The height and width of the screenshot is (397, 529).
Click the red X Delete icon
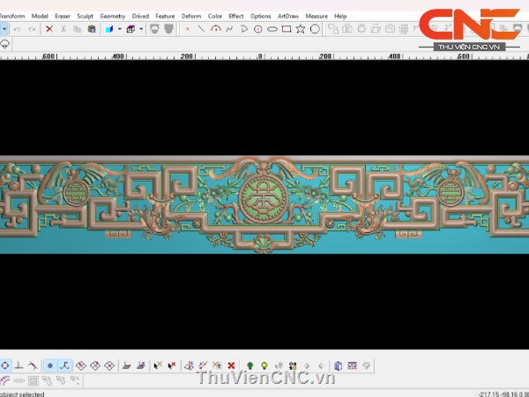pos(49,29)
